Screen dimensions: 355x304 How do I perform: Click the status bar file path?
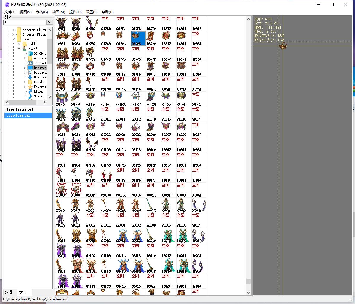pyautogui.click(x=36, y=299)
